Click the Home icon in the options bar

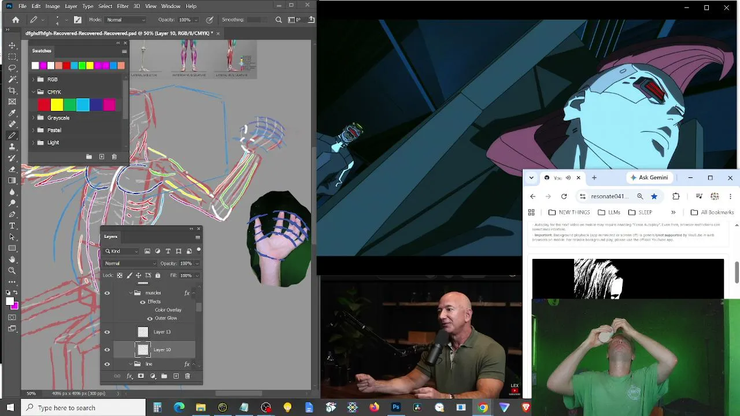click(x=16, y=20)
